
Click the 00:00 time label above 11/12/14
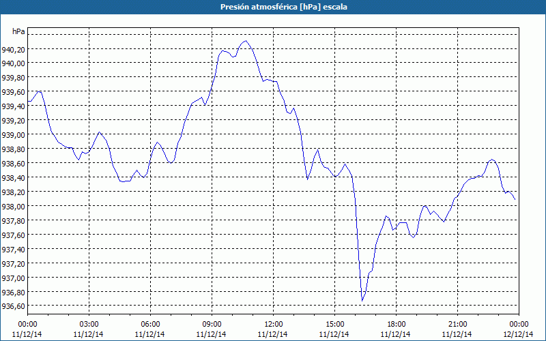pos(27,325)
